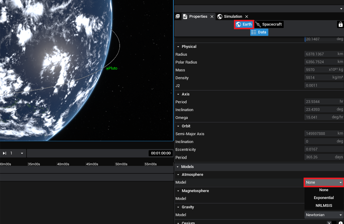Screen dimensions: 344x224
Task: Select the Spacecraft object button
Action: point(269,24)
